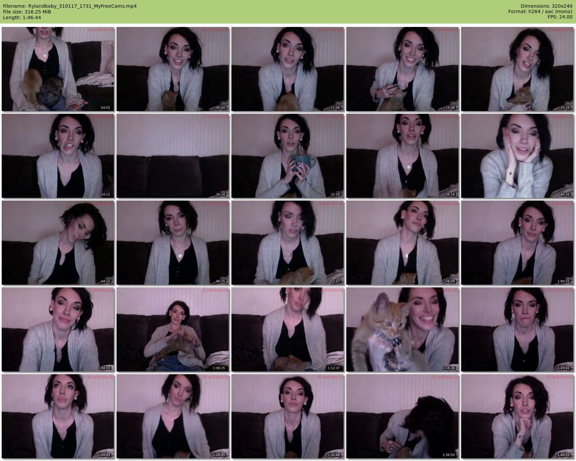Click the frame stamped 48:25
Screen dimensions: 576x461
pos(173,243)
